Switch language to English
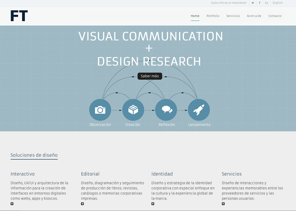This screenshot has height=211, width=296. 277,3
